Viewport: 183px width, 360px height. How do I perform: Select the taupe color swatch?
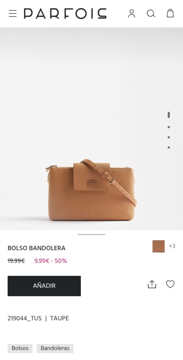[158, 246]
